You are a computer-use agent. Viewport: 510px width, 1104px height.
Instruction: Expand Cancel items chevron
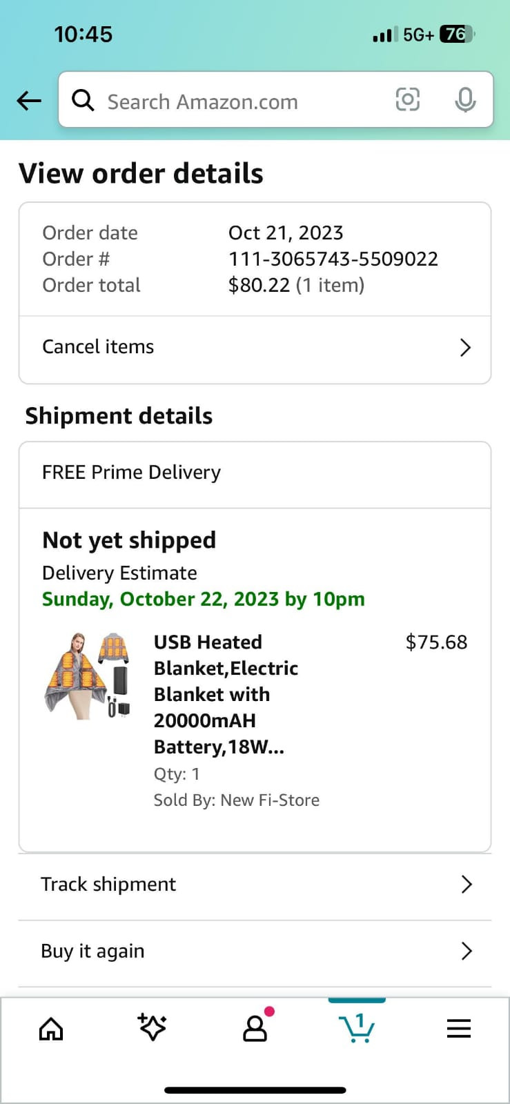click(x=465, y=347)
